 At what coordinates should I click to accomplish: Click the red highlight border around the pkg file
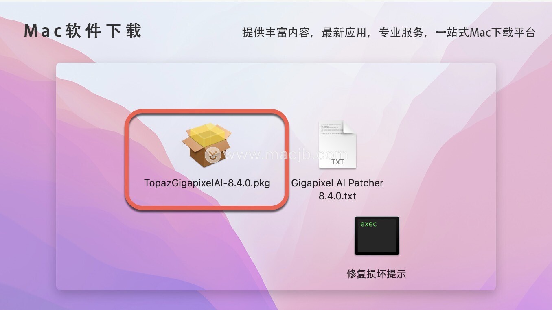point(207,112)
